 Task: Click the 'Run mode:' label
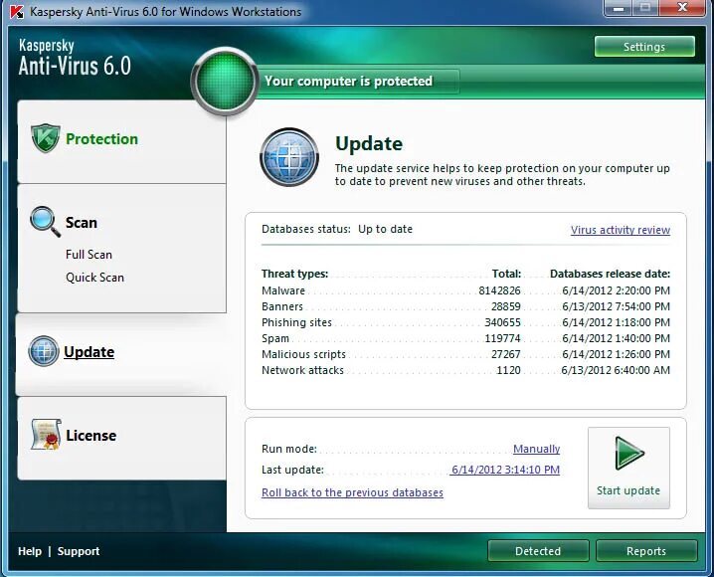point(289,449)
